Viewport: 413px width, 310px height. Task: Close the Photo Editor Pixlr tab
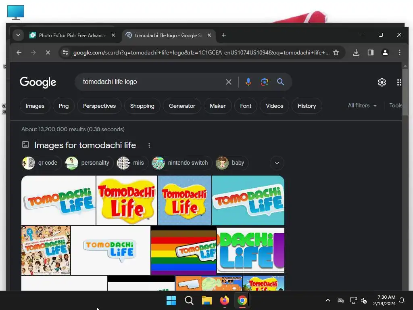(x=113, y=35)
